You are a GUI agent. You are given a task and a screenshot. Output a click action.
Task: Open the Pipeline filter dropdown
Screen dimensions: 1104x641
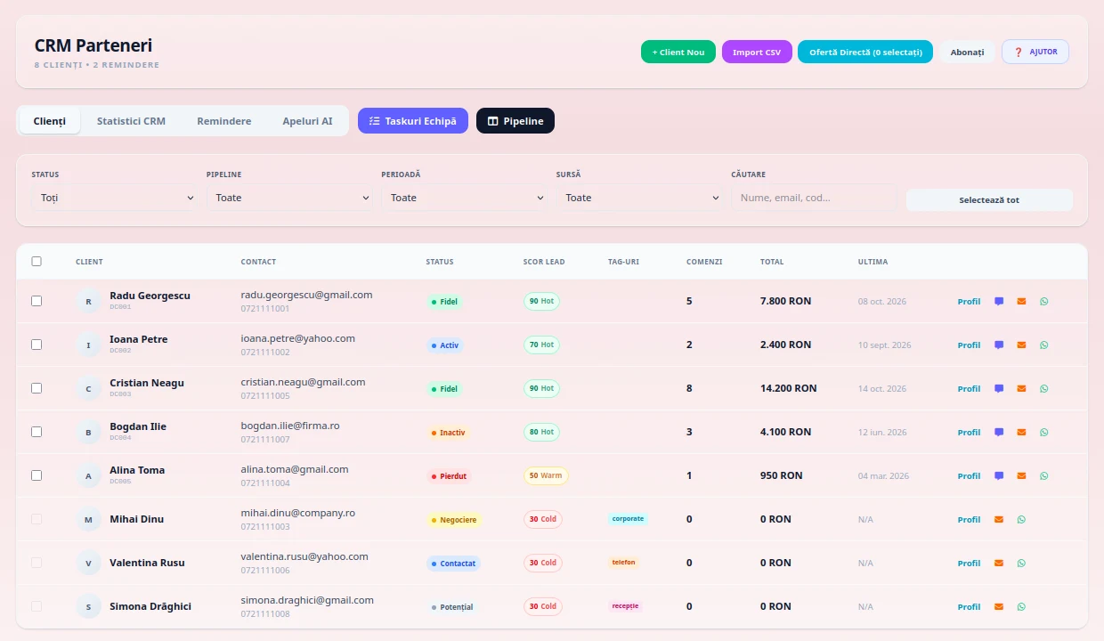pyautogui.click(x=290, y=198)
